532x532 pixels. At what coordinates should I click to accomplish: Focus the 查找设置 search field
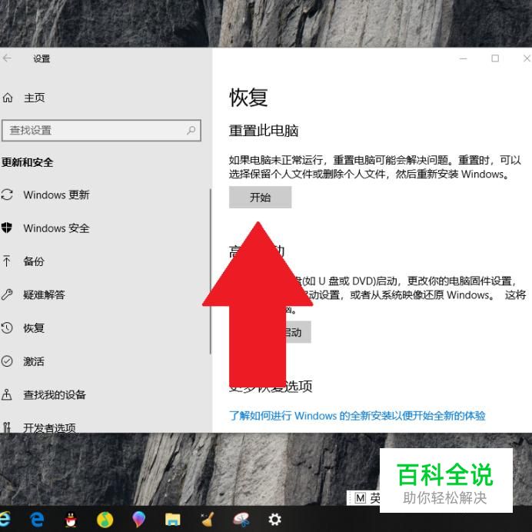click(101, 130)
